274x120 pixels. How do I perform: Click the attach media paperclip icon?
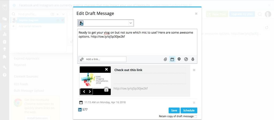pyautogui.click(x=165, y=59)
